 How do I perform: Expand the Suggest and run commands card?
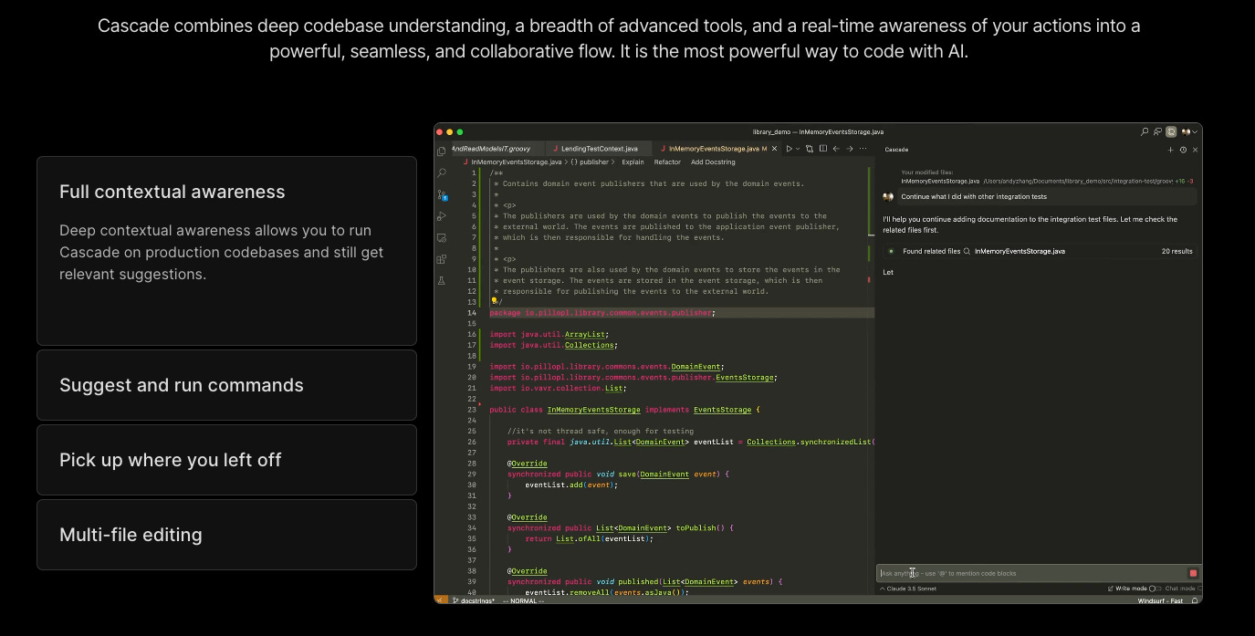coord(226,385)
